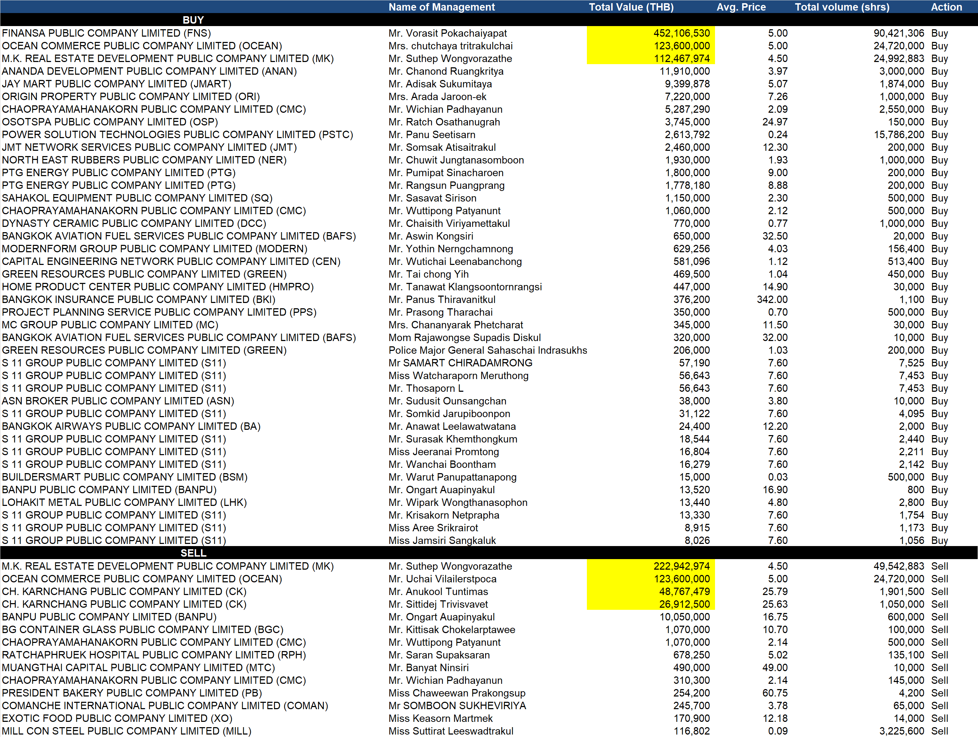Click the 'Avg. Price' column header
Viewport: 978px width, 737px height.
(741, 7)
